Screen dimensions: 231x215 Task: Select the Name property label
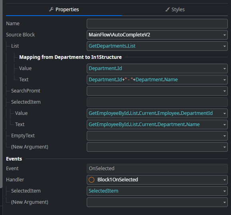click(13, 24)
